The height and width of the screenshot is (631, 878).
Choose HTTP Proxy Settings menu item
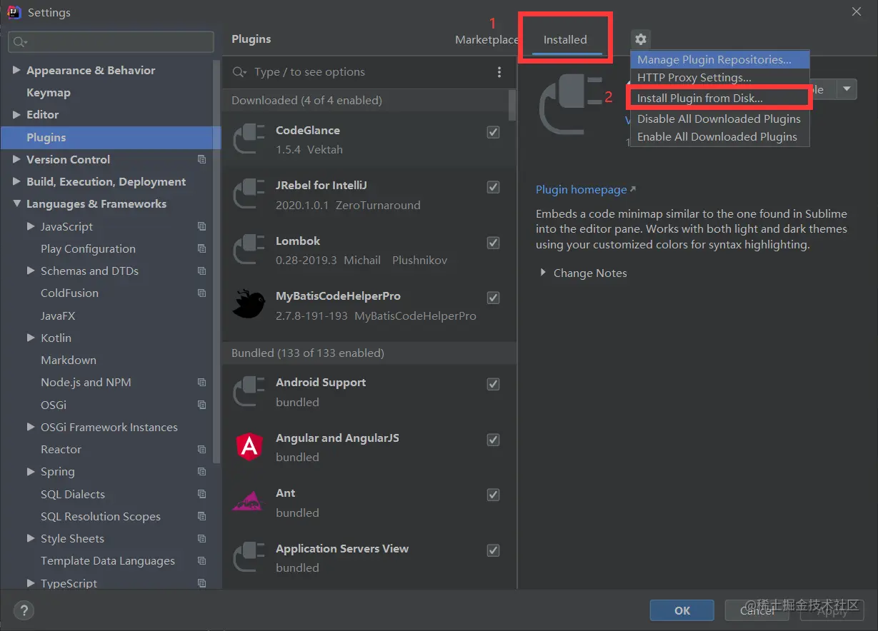pos(719,77)
